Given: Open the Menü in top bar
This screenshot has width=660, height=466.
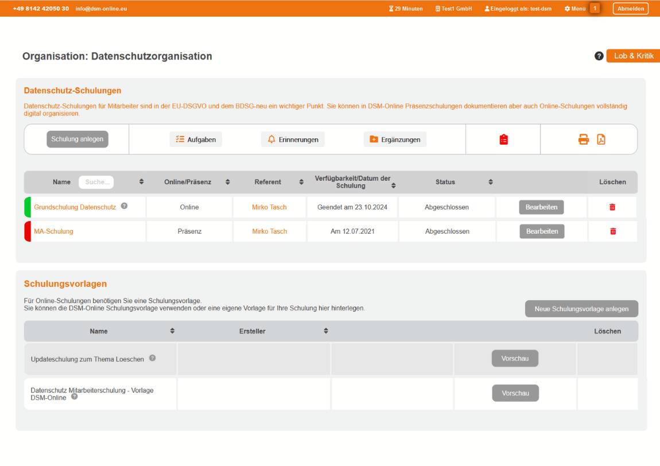Looking at the screenshot, I should click(x=574, y=9).
